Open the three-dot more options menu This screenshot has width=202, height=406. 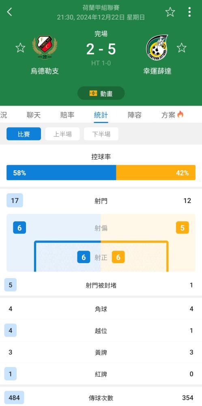pos(189,12)
